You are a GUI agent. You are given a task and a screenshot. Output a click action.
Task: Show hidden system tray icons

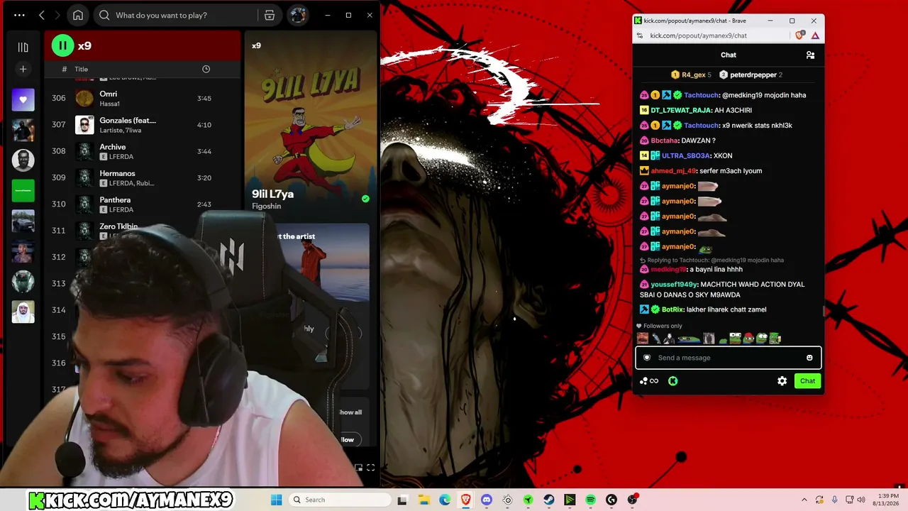coord(804,500)
